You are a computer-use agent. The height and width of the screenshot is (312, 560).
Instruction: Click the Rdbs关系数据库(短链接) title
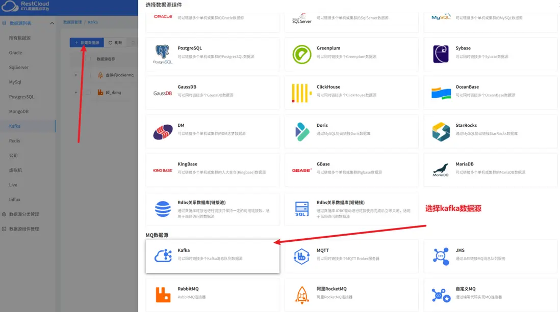pyautogui.click(x=340, y=203)
